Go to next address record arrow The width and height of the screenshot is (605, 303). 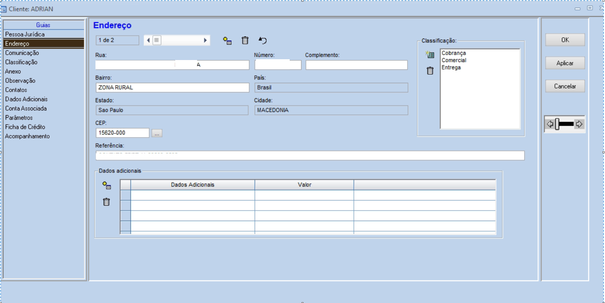click(x=206, y=40)
